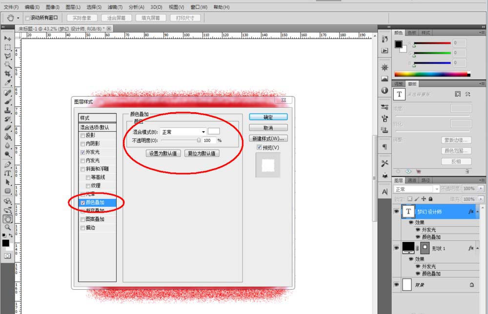Enable the 描边 stroke checkbox
The width and height of the screenshot is (488, 314).
82,228
